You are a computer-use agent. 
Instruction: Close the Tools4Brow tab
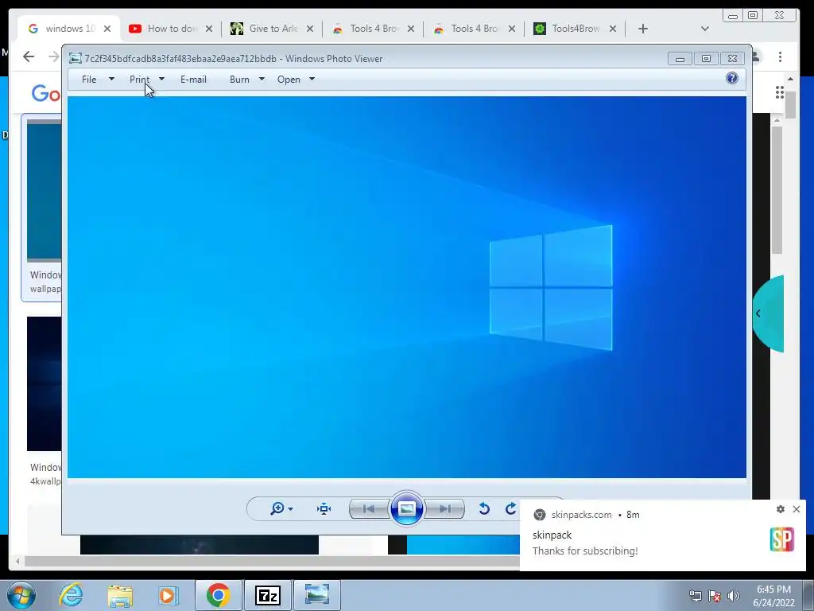[613, 29]
